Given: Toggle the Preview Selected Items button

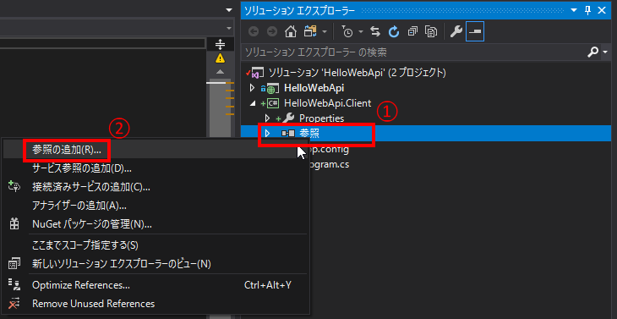Looking at the screenshot, I should 475,32.
